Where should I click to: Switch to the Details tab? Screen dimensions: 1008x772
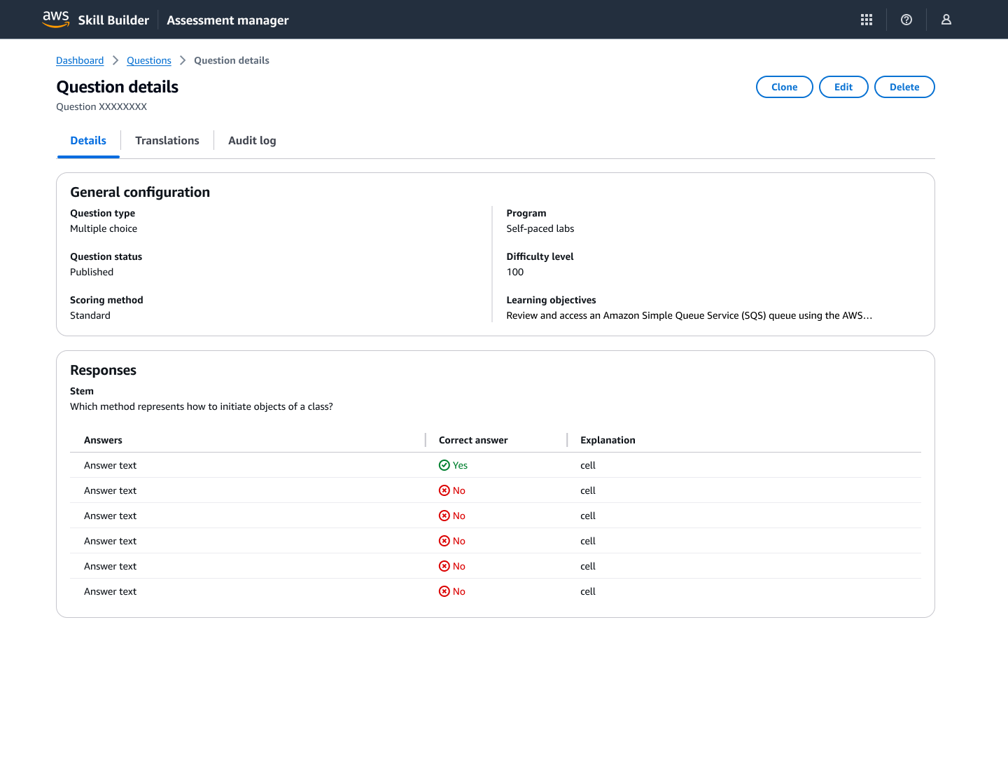(88, 141)
